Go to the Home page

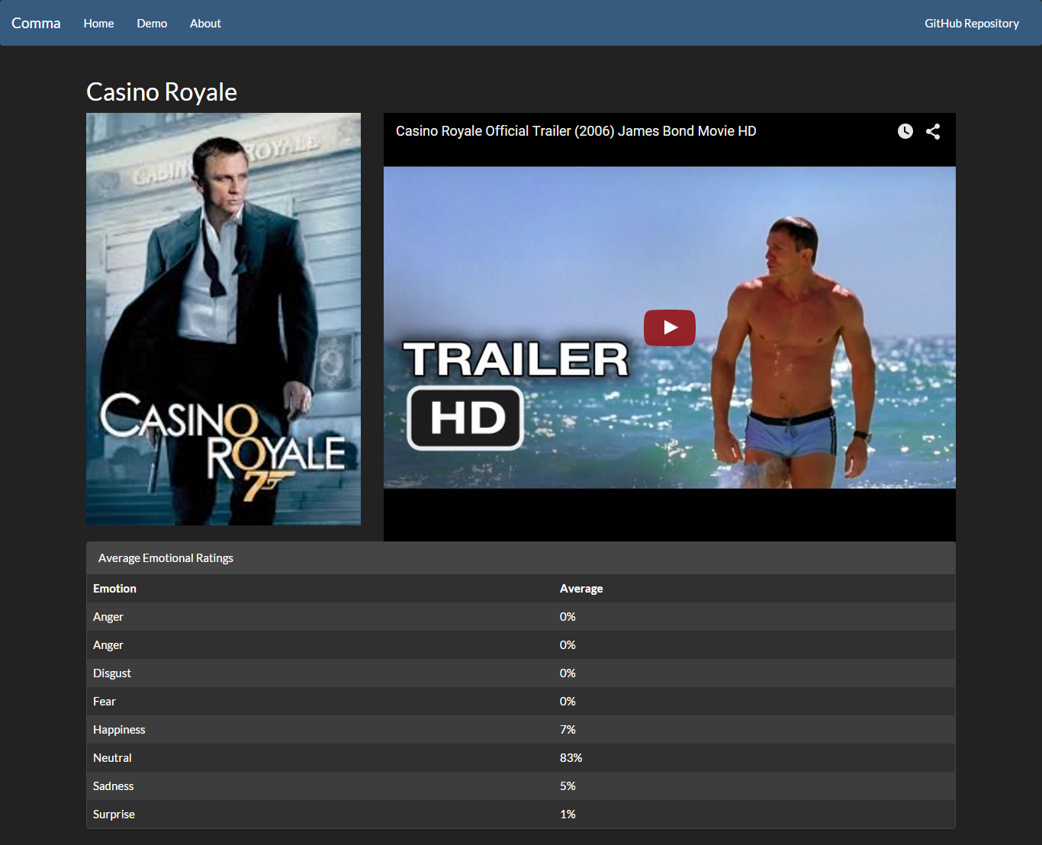click(98, 24)
